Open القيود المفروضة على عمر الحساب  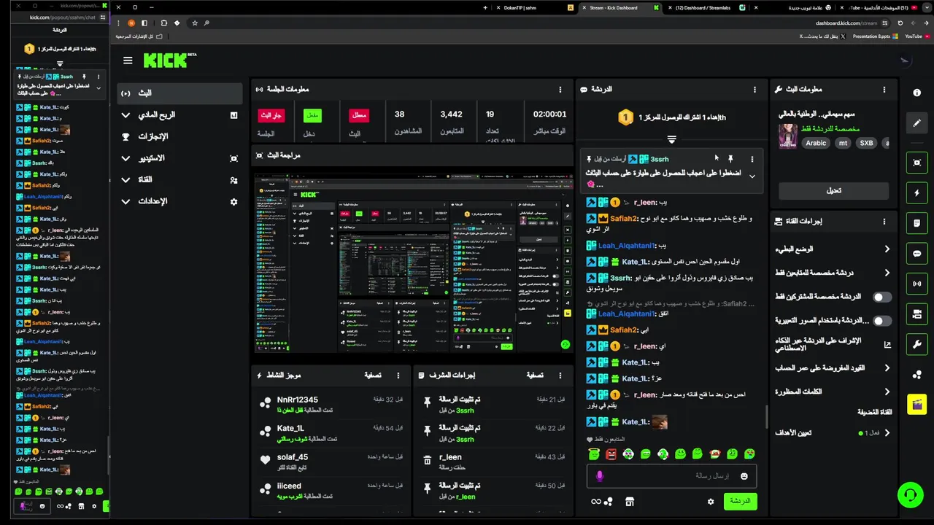(x=833, y=368)
